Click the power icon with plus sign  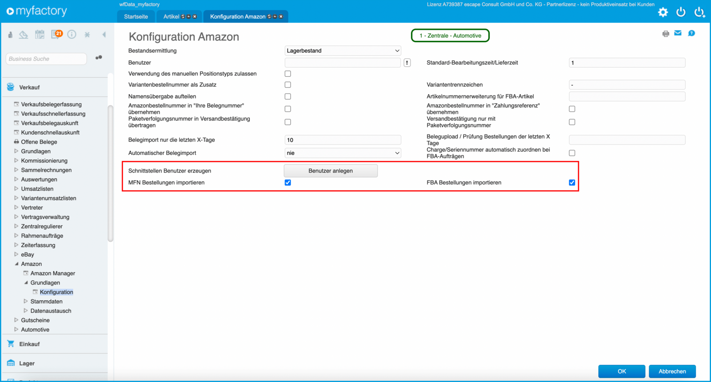700,12
